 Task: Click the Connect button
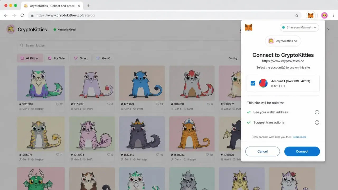point(302,151)
